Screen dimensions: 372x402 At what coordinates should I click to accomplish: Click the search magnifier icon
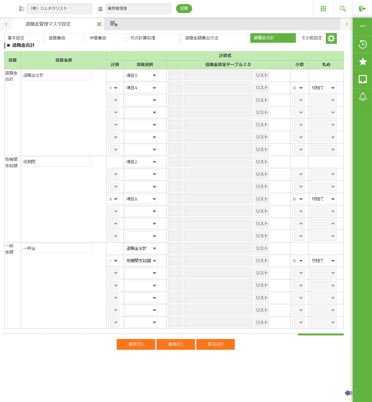pos(343,9)
